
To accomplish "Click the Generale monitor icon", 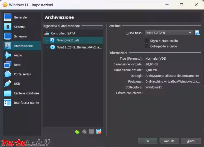I will (x=8, y=17).
